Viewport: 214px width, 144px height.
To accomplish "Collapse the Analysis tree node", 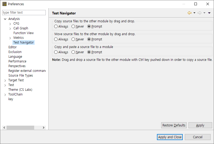I will click(x=5, y=19).
